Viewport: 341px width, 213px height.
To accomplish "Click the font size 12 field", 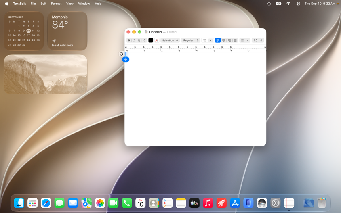I will click(205, 40).
